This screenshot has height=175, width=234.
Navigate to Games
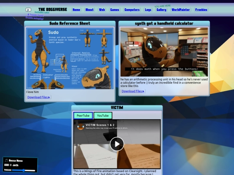coord(114,10)
